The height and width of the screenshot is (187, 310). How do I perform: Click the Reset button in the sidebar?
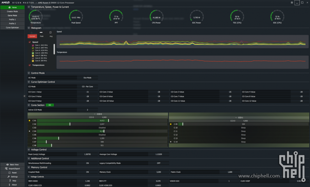[x=12, y=172]
